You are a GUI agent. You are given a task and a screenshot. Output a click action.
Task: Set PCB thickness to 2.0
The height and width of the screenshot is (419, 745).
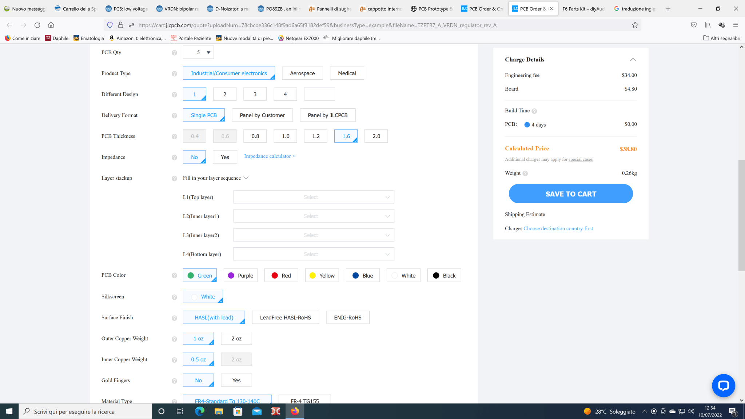tap(376, 136)
